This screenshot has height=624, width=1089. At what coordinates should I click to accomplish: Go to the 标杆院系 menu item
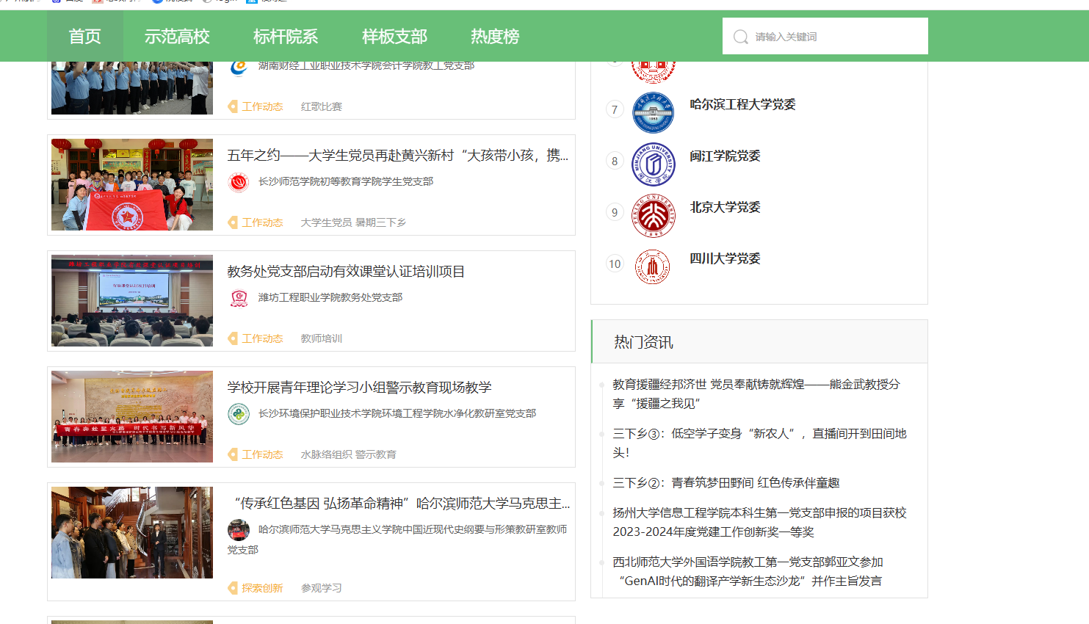click(x=286, y=37)
